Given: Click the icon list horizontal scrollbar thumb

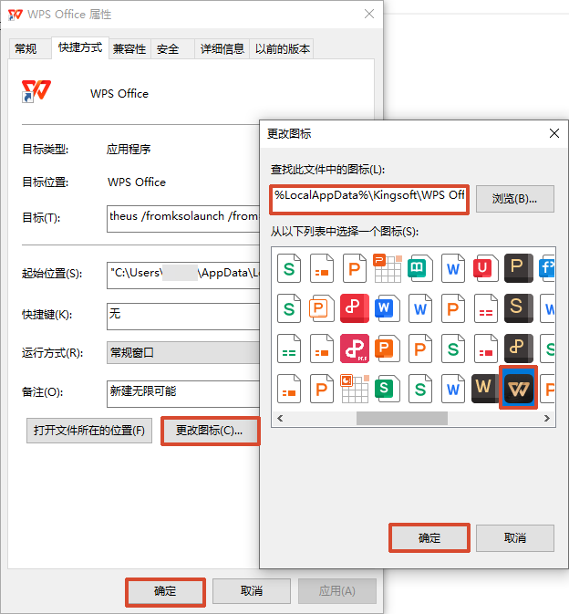Looking at the screenshot, I should (402, 418).
